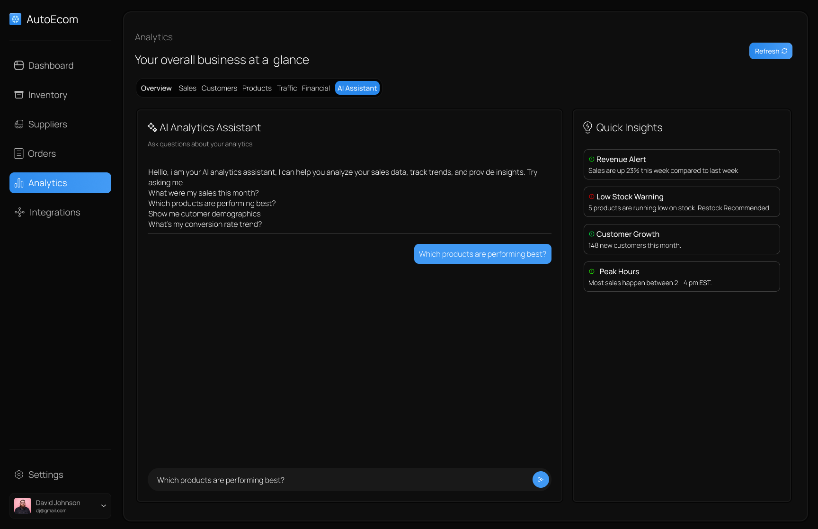The image size is (818, 529).
Task: Select the Traffic tab
Action: click(x=287, y=88)
